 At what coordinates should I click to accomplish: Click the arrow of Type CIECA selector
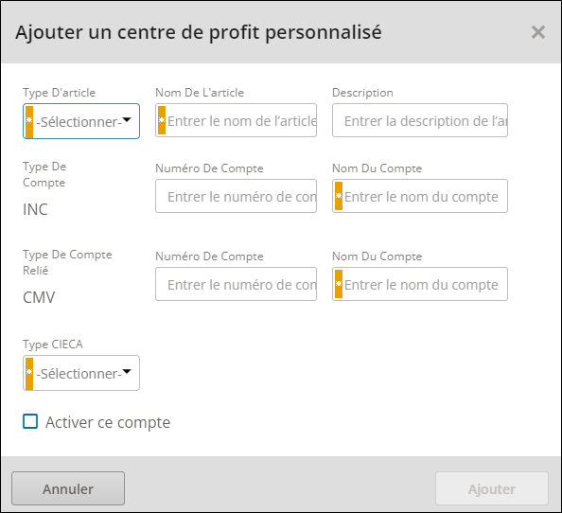click(x=127, y=371)
